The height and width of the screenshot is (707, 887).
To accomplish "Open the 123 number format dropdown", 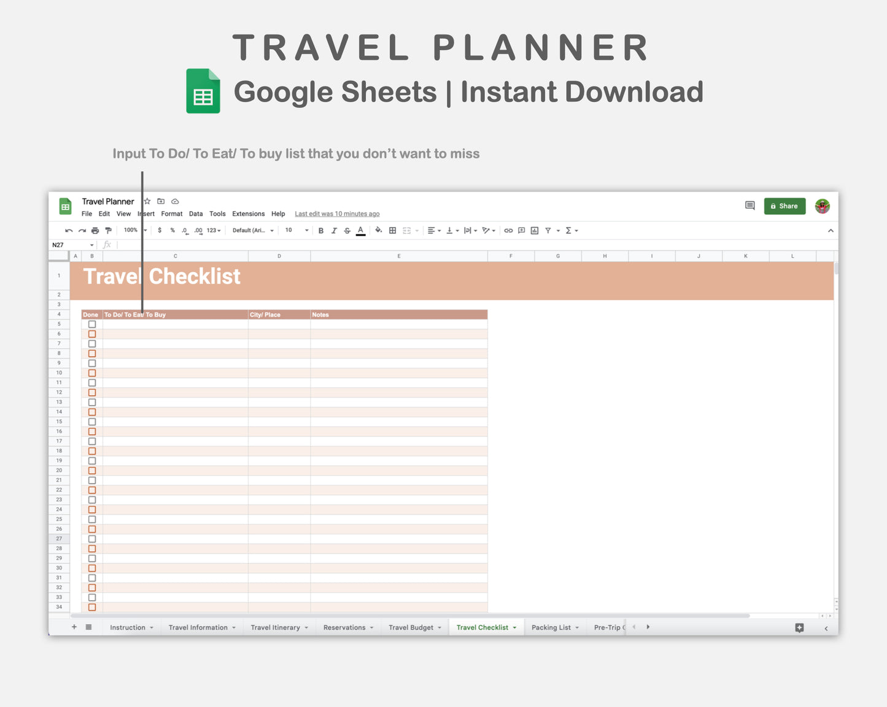I will 214,231.
